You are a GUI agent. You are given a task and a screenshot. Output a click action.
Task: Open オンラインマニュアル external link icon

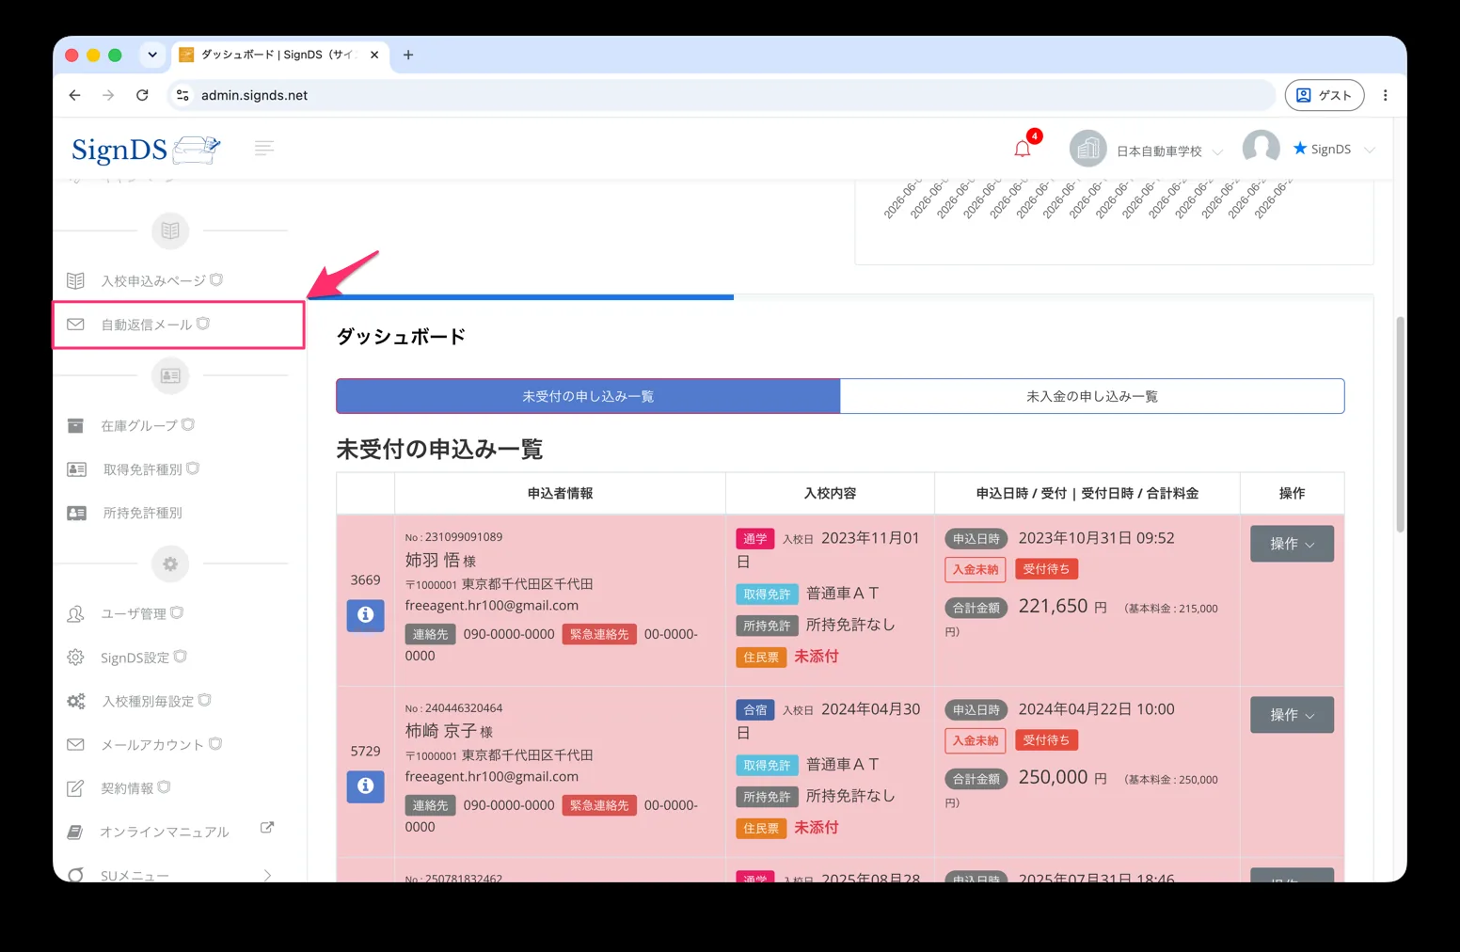tap(267, 828)
